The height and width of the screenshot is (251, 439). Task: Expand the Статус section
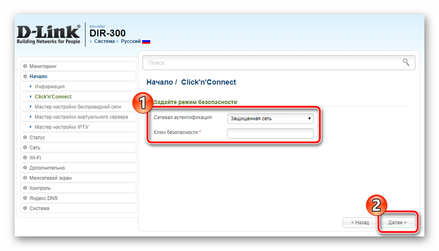point(78,138)
